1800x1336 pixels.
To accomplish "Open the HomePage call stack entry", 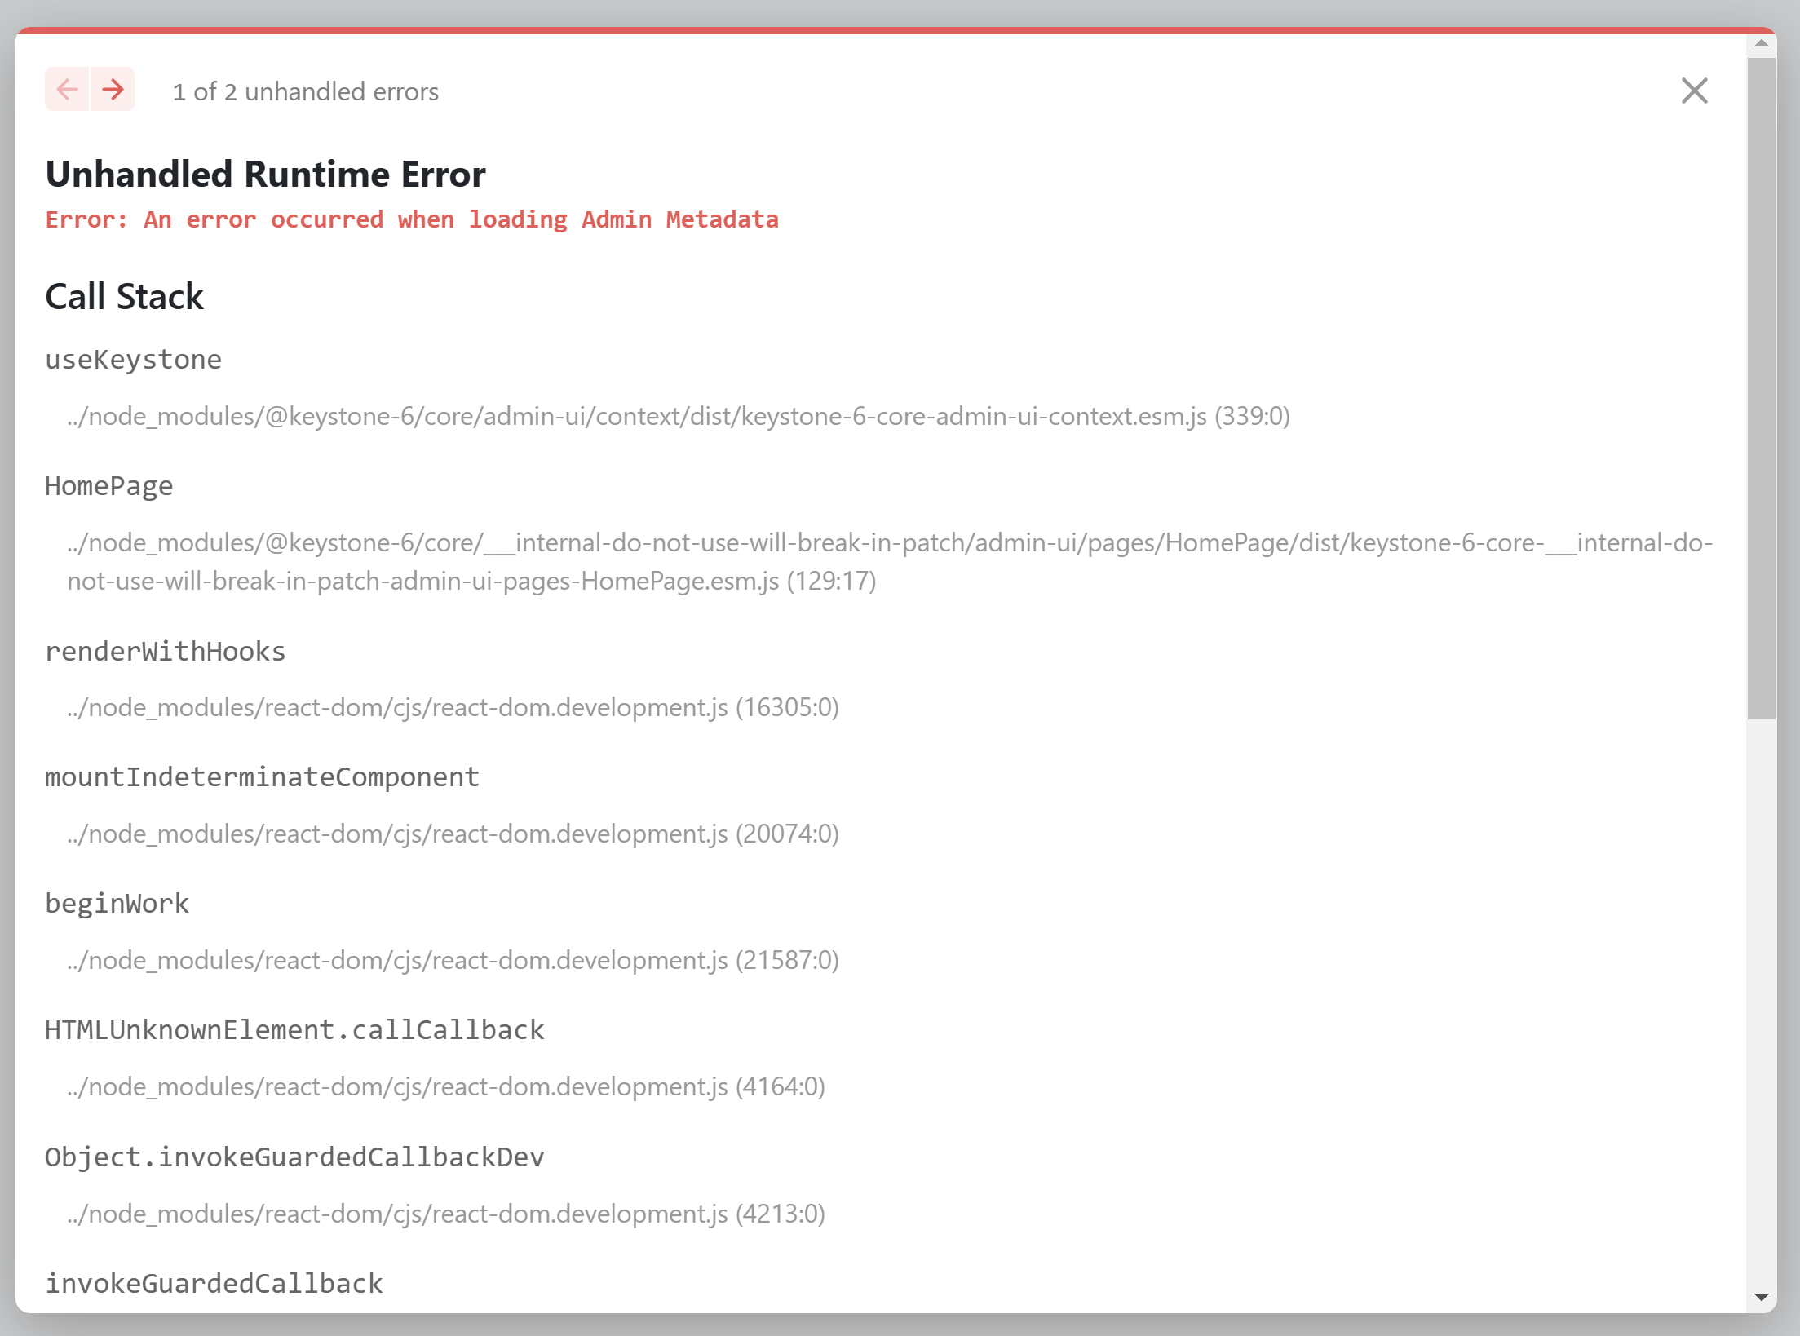I will [109, 486].
